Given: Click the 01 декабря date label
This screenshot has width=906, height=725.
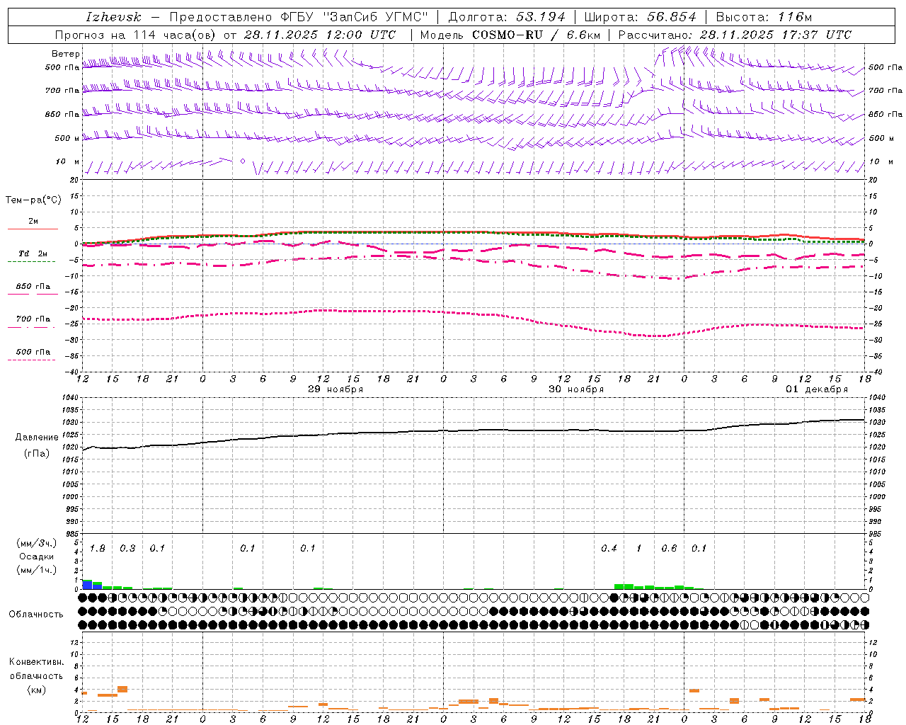Looking at the screenshot, I should point(817,389).
